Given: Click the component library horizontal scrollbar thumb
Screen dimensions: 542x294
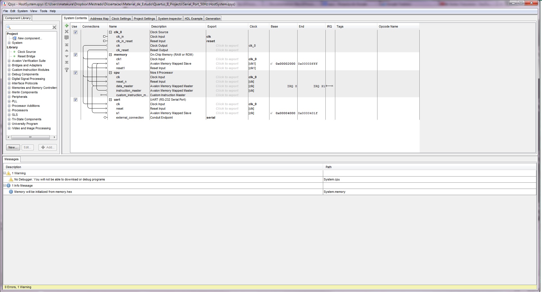Looking at the screenshot, I should tap(30, 137).
